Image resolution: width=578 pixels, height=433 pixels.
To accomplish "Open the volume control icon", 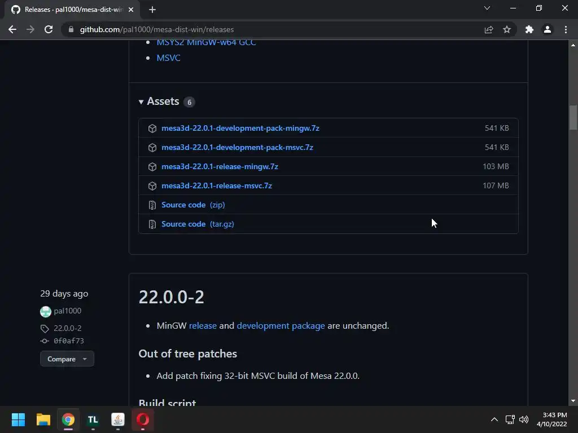I will coord(524,419).
